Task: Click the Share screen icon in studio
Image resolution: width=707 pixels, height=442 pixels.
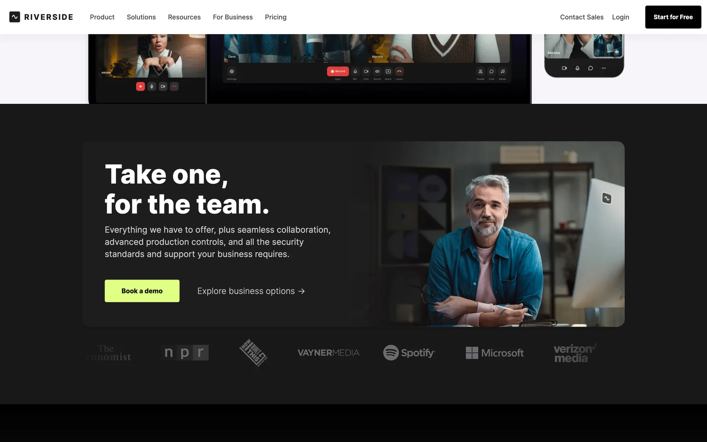Action: [x=388, y=71]
